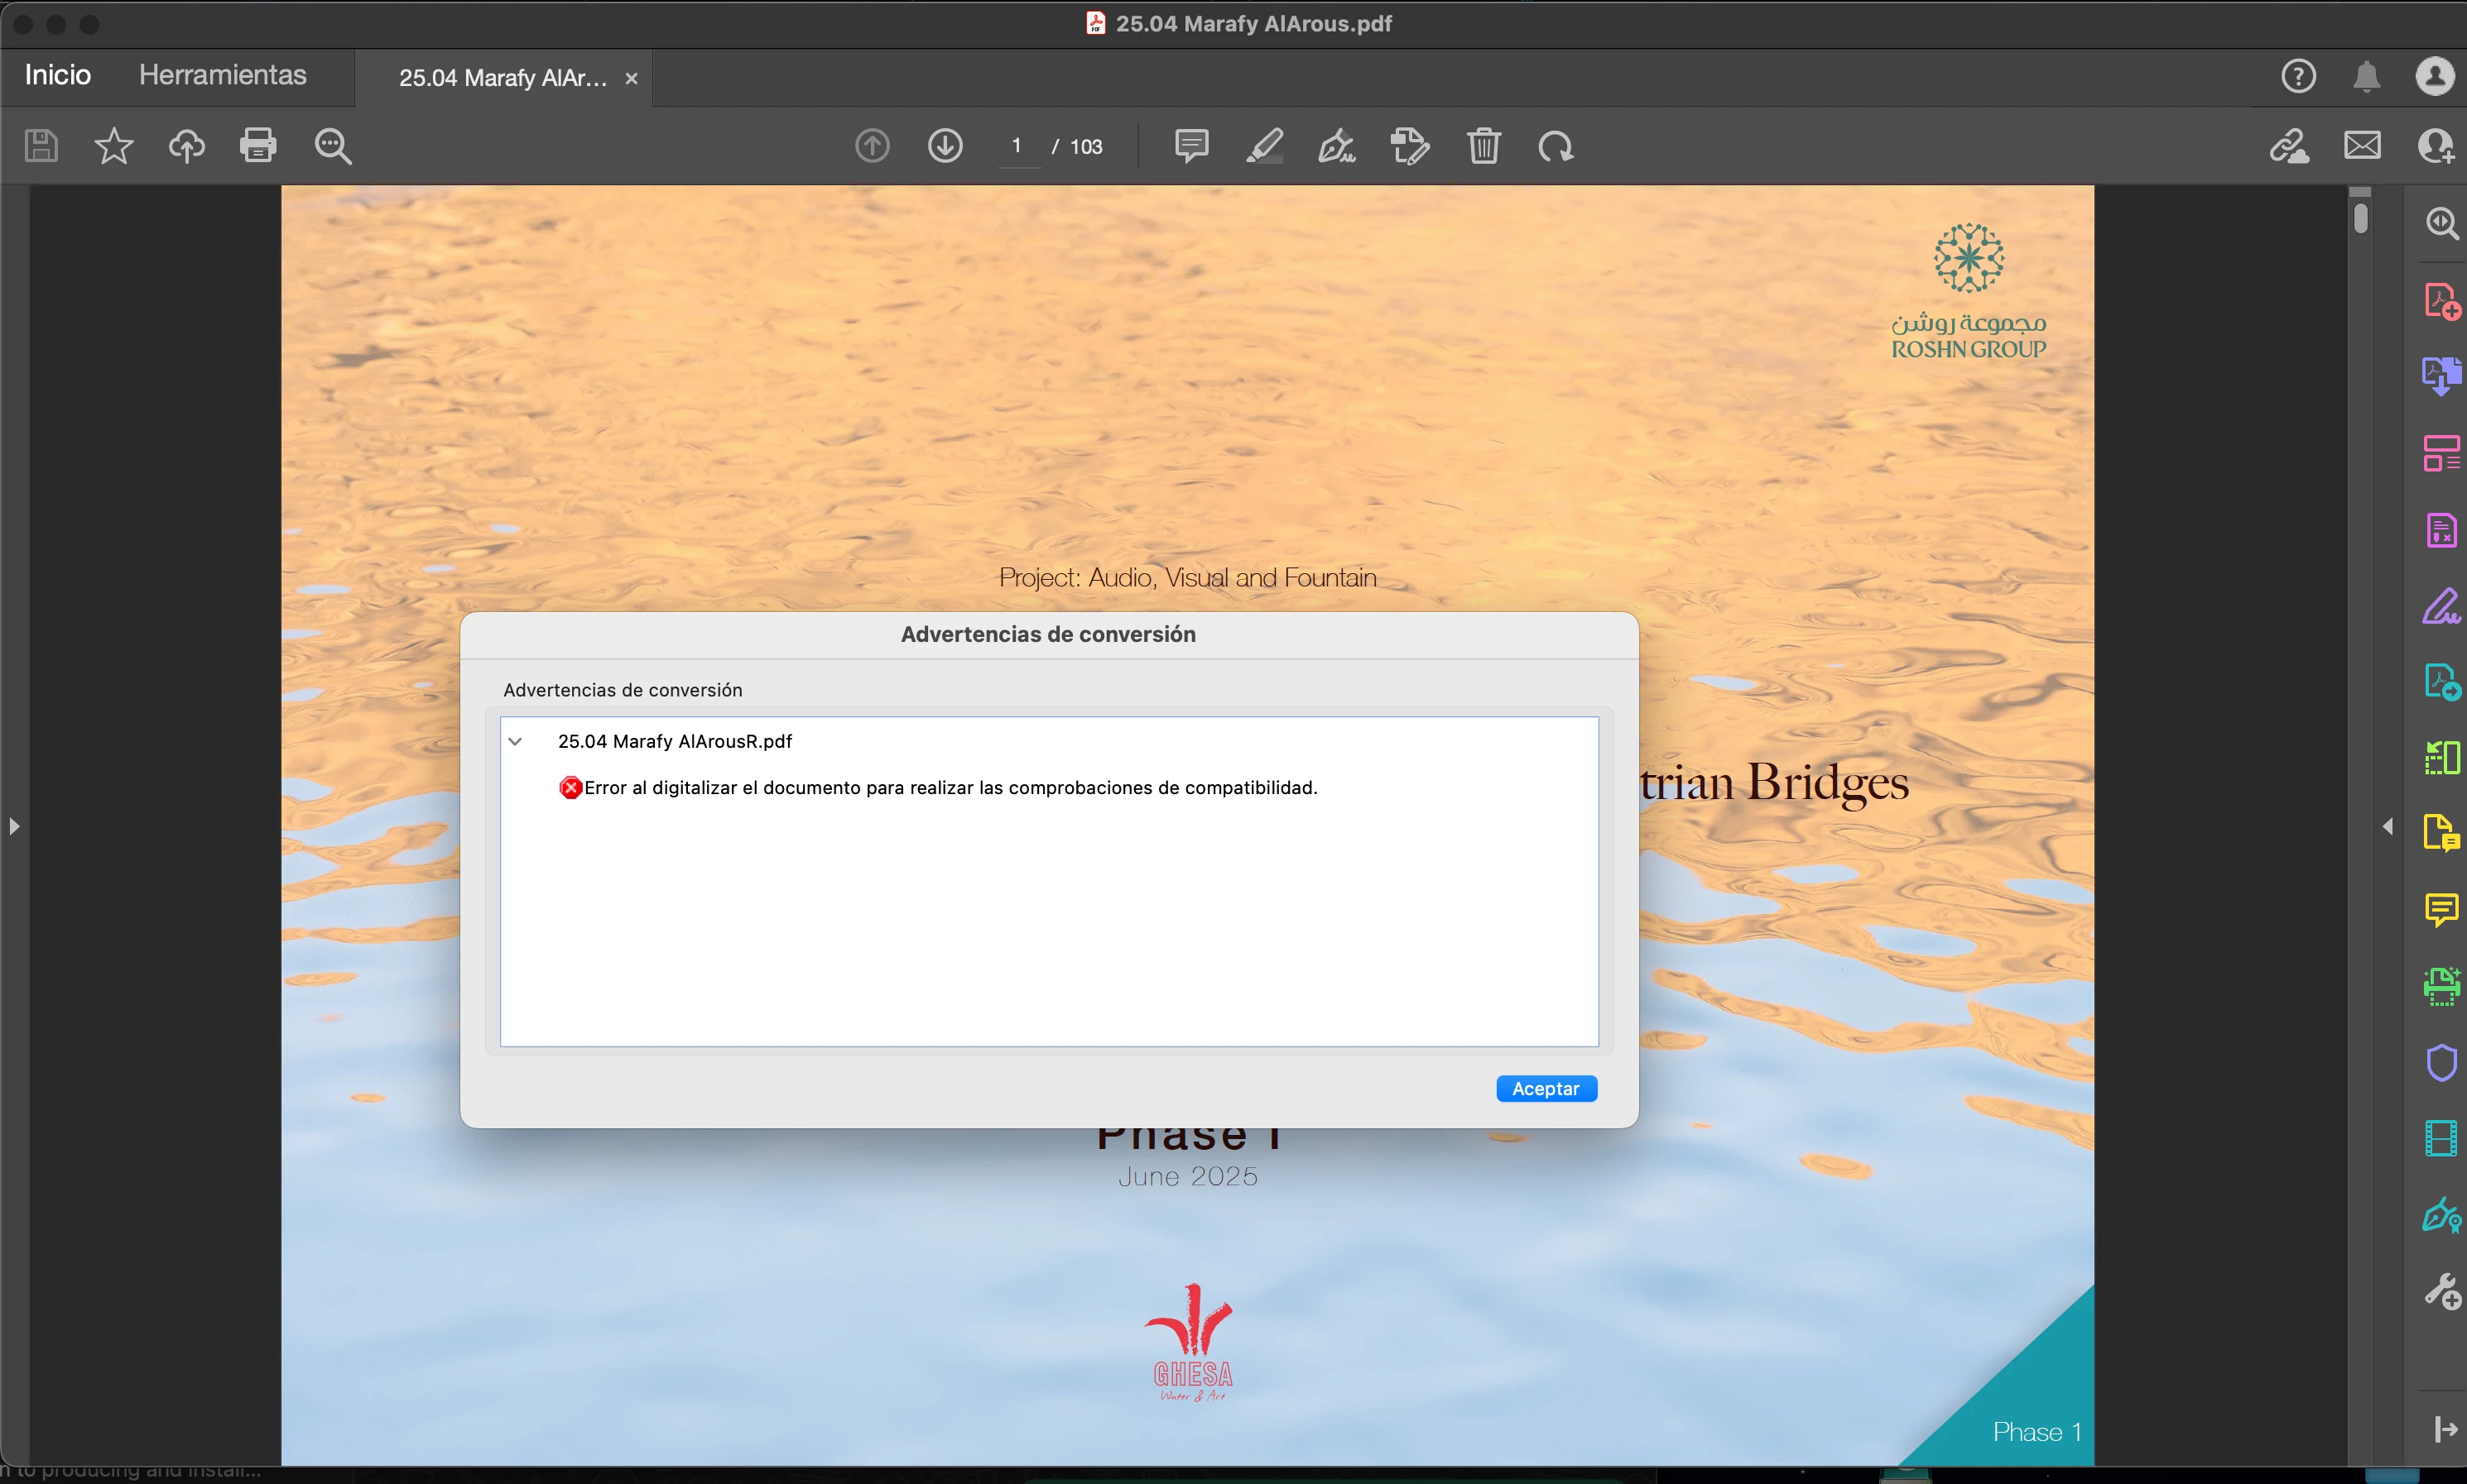
Task: Open the find text magnifier tool
Action: 332,146
